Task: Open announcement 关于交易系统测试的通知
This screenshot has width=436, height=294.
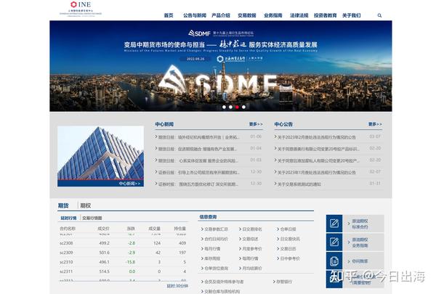Action: [x=298, y=184]
